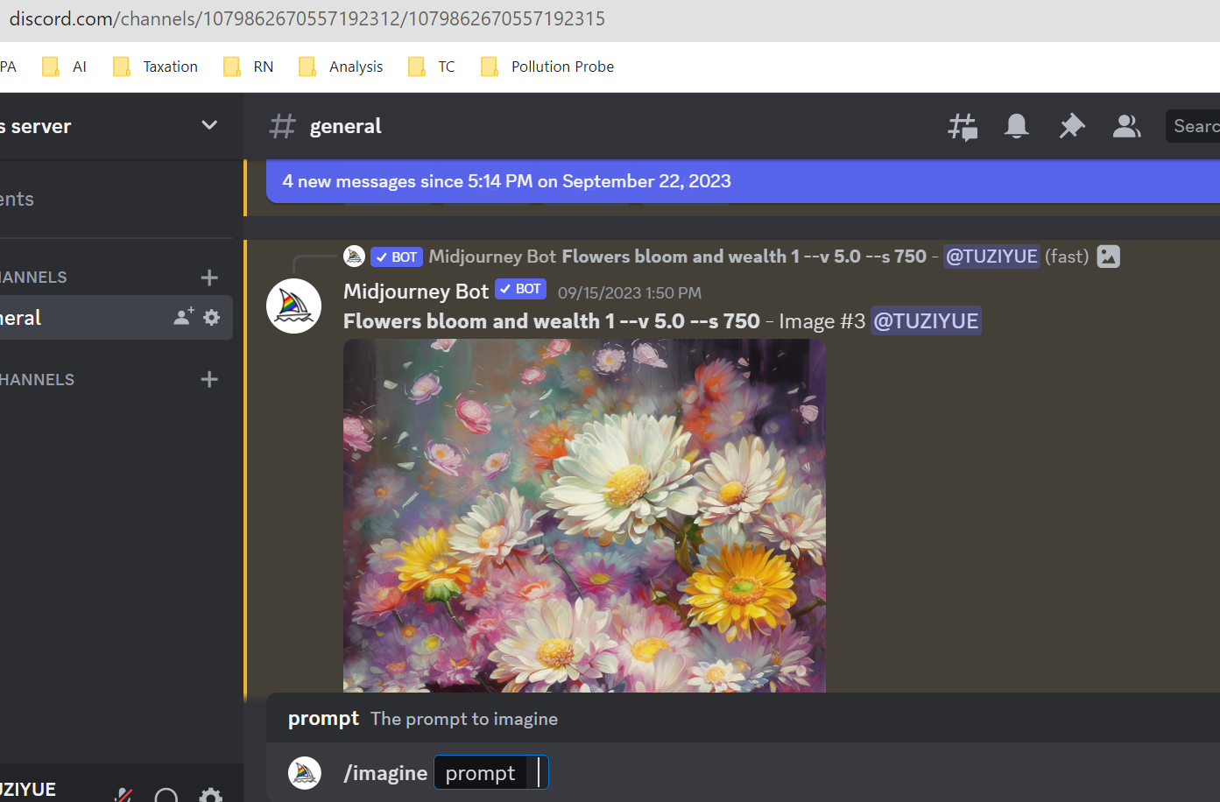This screenshot has width=1220, height=802.
Task: Open the AI bookmark folder
Action: click(x=65, y=67)
